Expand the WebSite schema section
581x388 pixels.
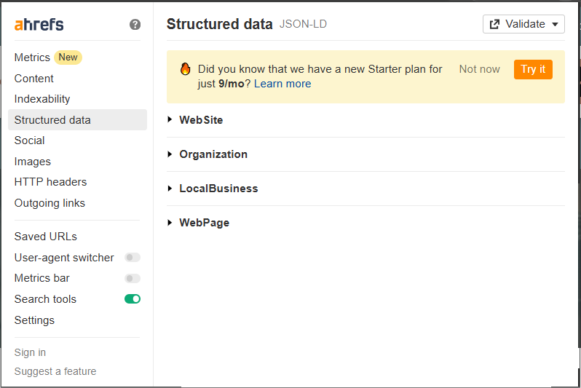[x=201, y=120]
